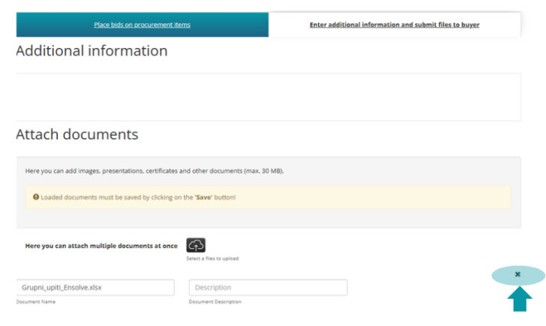Click the Description input field
546x326 pixels.
pos(268,287)
